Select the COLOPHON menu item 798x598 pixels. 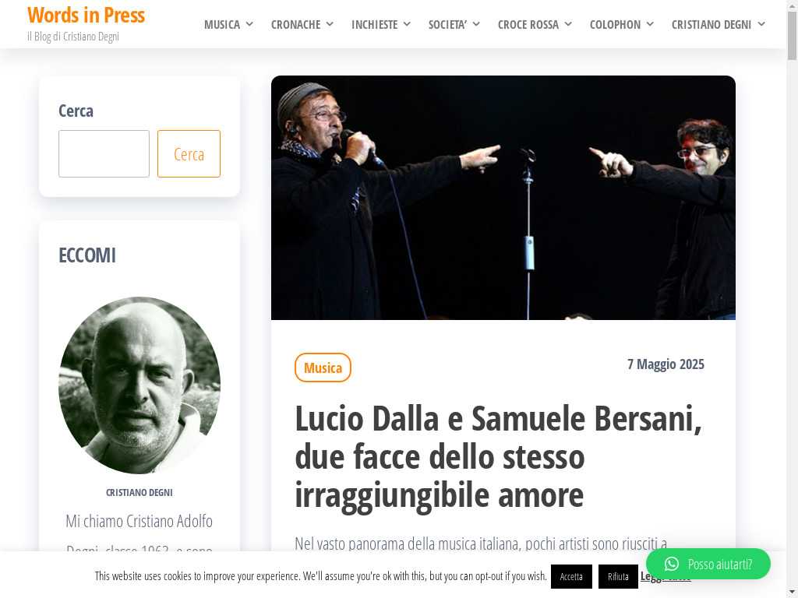(615, 24)
